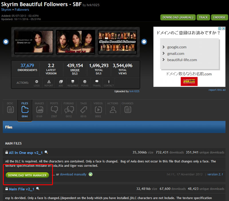Click the TRACK button
Viewport: 229px width, 201px height.
tap(203, 18)
